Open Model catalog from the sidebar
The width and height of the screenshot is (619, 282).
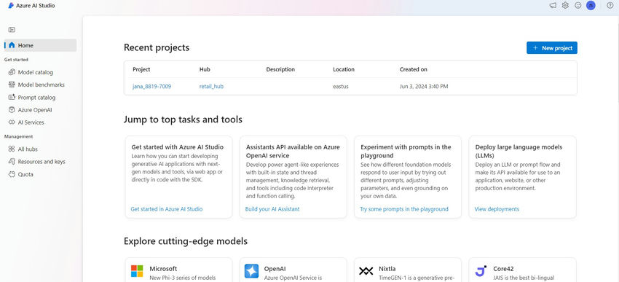click(36, 72)
